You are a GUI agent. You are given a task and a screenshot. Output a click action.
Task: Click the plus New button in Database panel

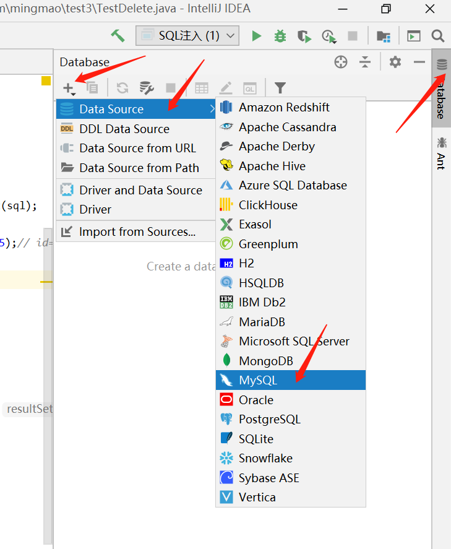[69, 88]
